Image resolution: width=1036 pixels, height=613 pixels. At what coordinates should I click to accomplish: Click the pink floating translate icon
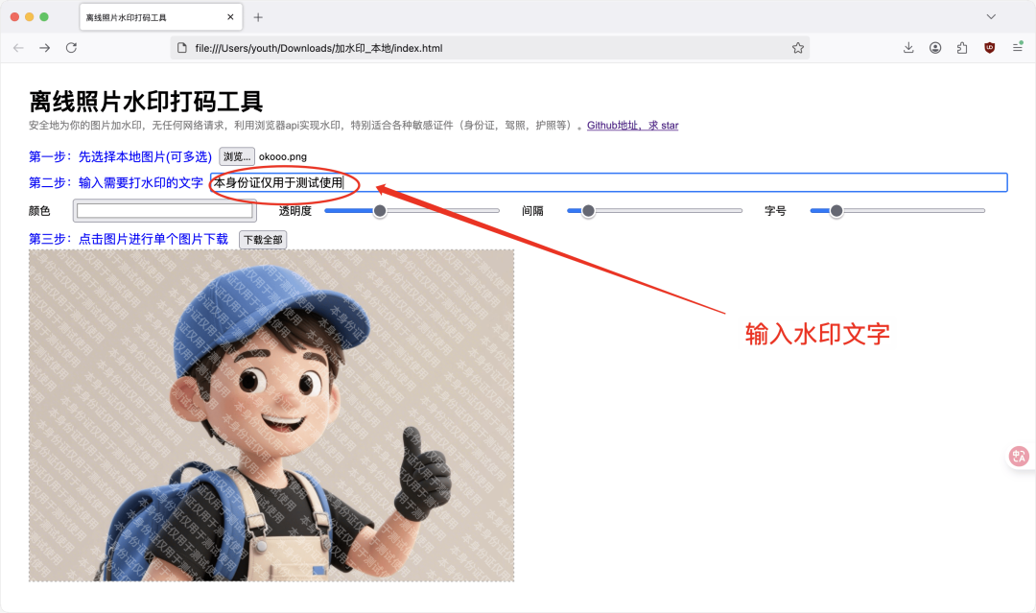pyautogui.click(x=1019, y=456)
